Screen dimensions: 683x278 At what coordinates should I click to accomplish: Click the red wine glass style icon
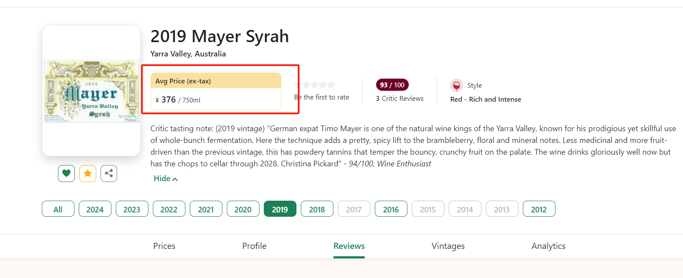(x=456, y=86)
